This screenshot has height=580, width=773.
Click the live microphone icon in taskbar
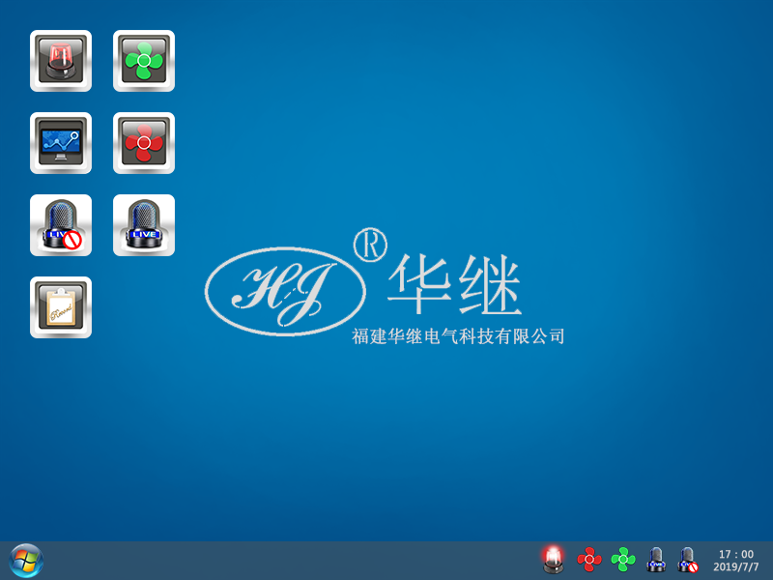click(656, 560)
